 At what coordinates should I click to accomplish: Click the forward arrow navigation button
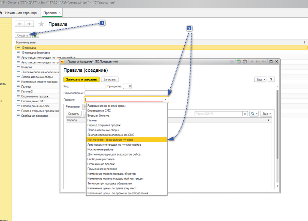click(x=29, y=24)
